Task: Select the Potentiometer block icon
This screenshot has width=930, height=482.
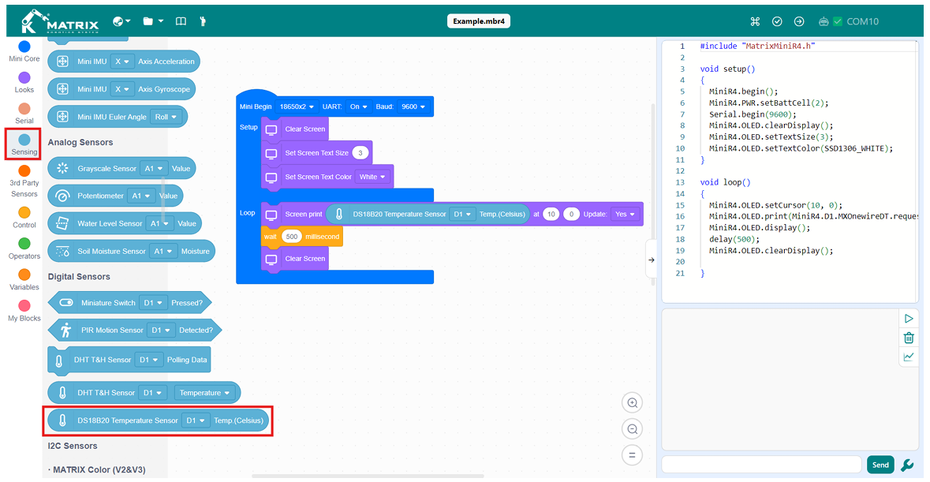Action: click(62, 196)
